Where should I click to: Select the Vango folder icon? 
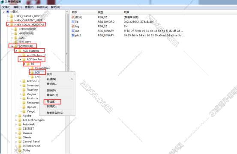tap(24, 112)
